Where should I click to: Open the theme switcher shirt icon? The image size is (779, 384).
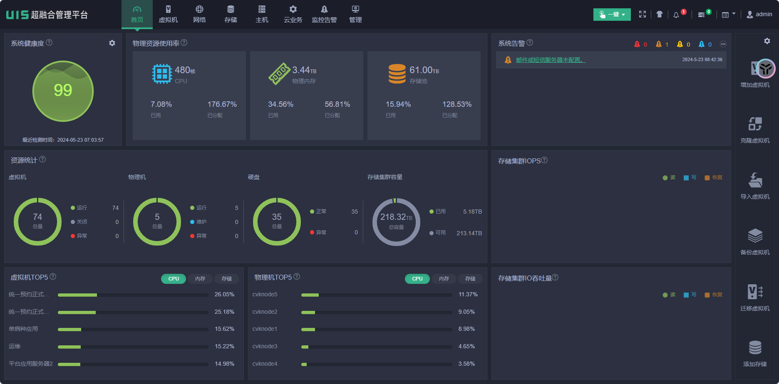tap(660, 14)
